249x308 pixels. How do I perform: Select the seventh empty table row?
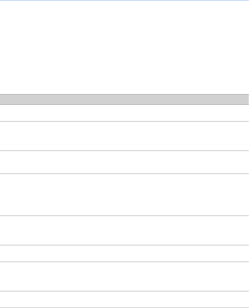(124, 276)
